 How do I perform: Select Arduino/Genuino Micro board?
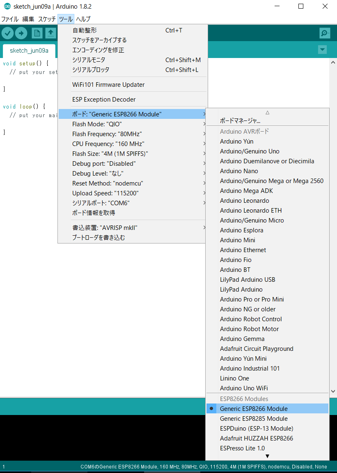coord(268,220)
